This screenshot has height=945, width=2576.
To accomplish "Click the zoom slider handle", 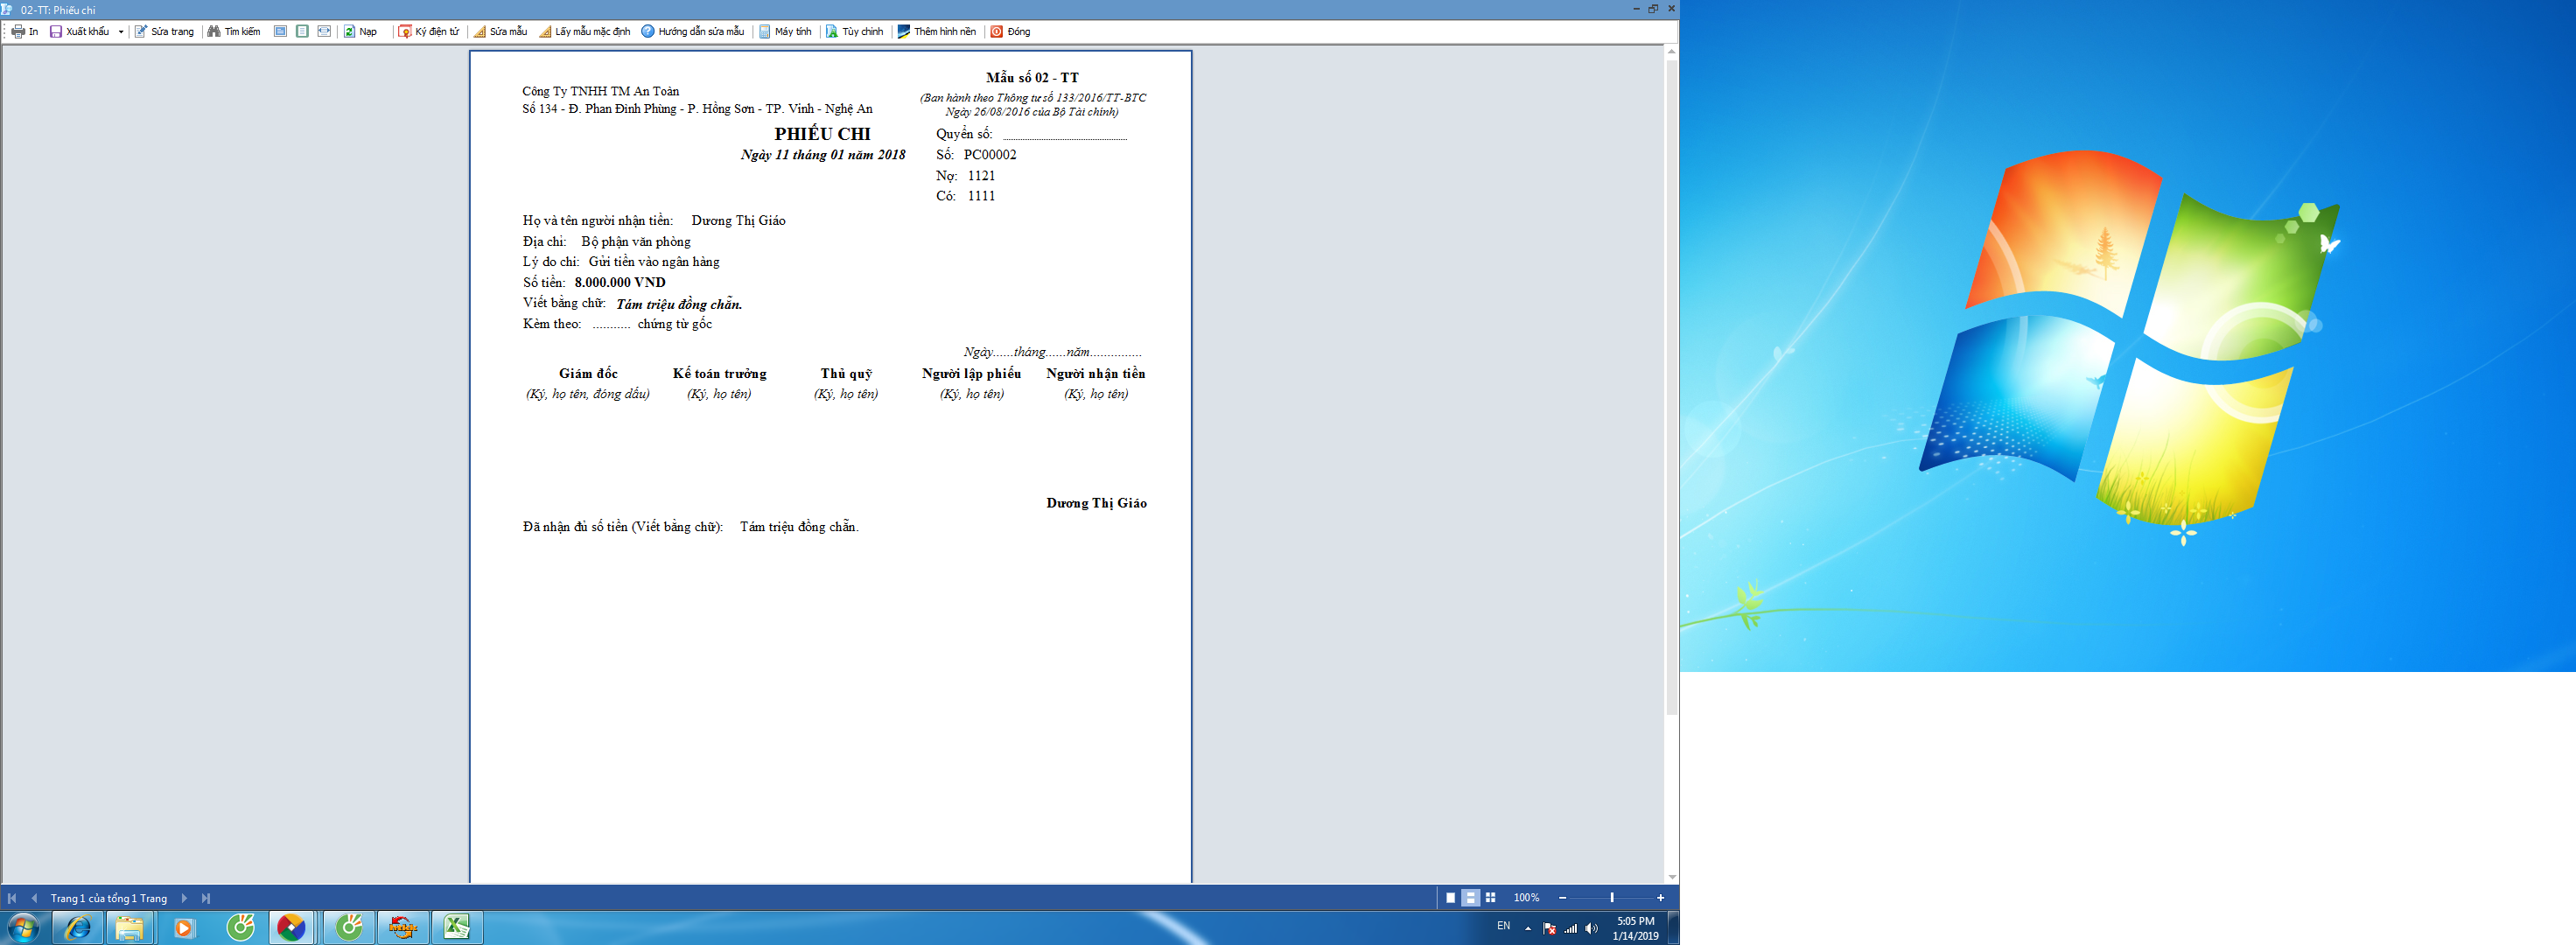I will coord(1612,898).
